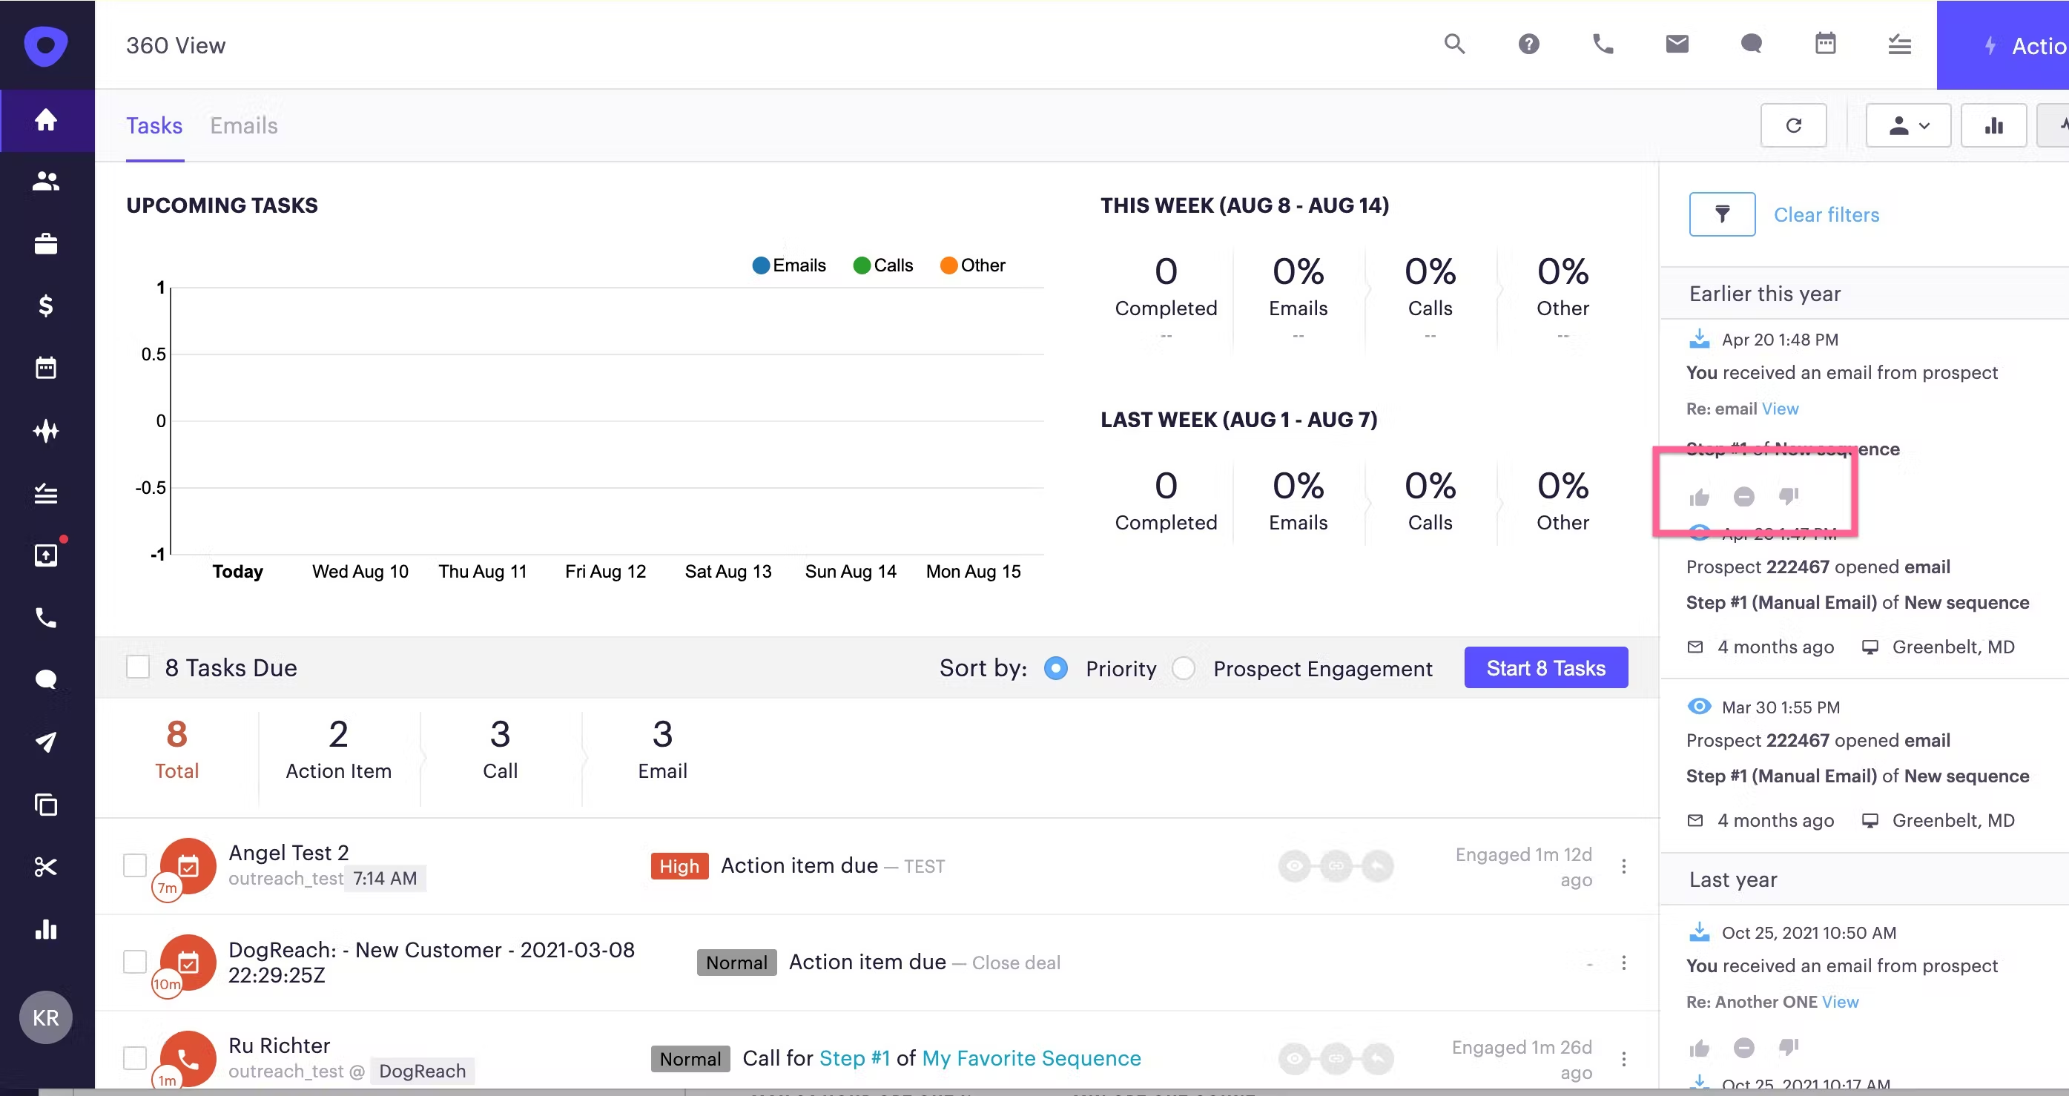The width and height of the screenshot is (2069, 1096).
Task: Filter tasks by Call
Action: click(x=501, y=750)
